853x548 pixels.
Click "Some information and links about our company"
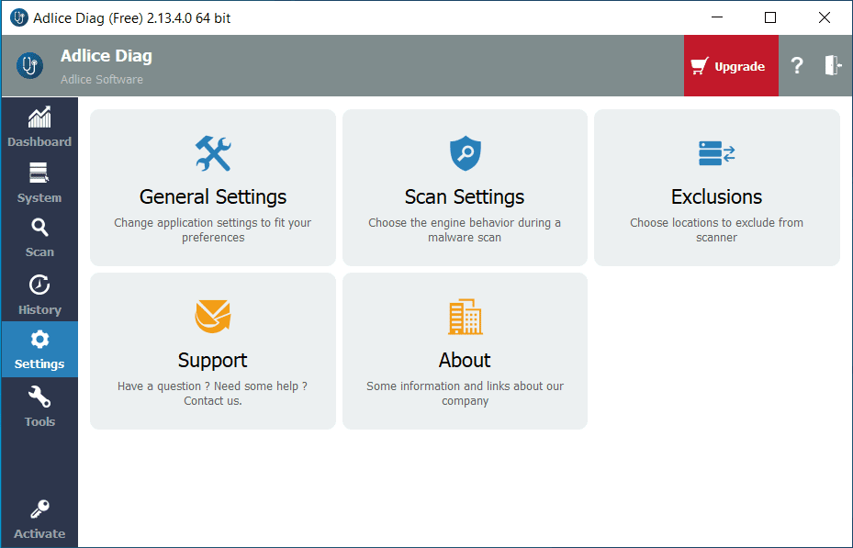(466, 393)
